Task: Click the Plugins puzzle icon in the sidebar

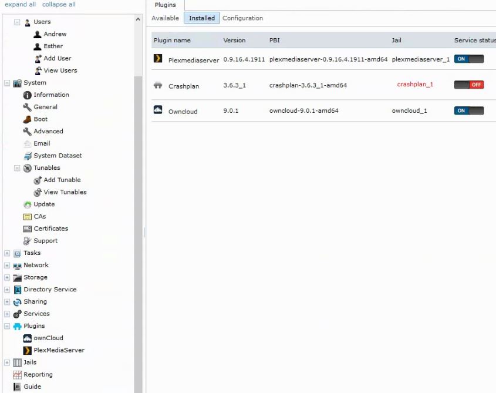Action: 18,326
